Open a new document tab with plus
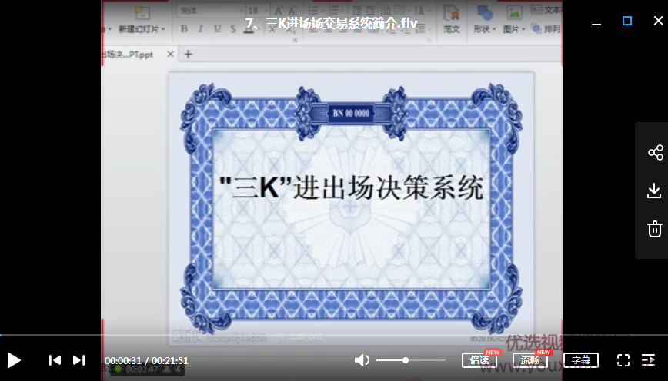The width and height of the screenshot is (668, 381). click(x=188, y=54)
